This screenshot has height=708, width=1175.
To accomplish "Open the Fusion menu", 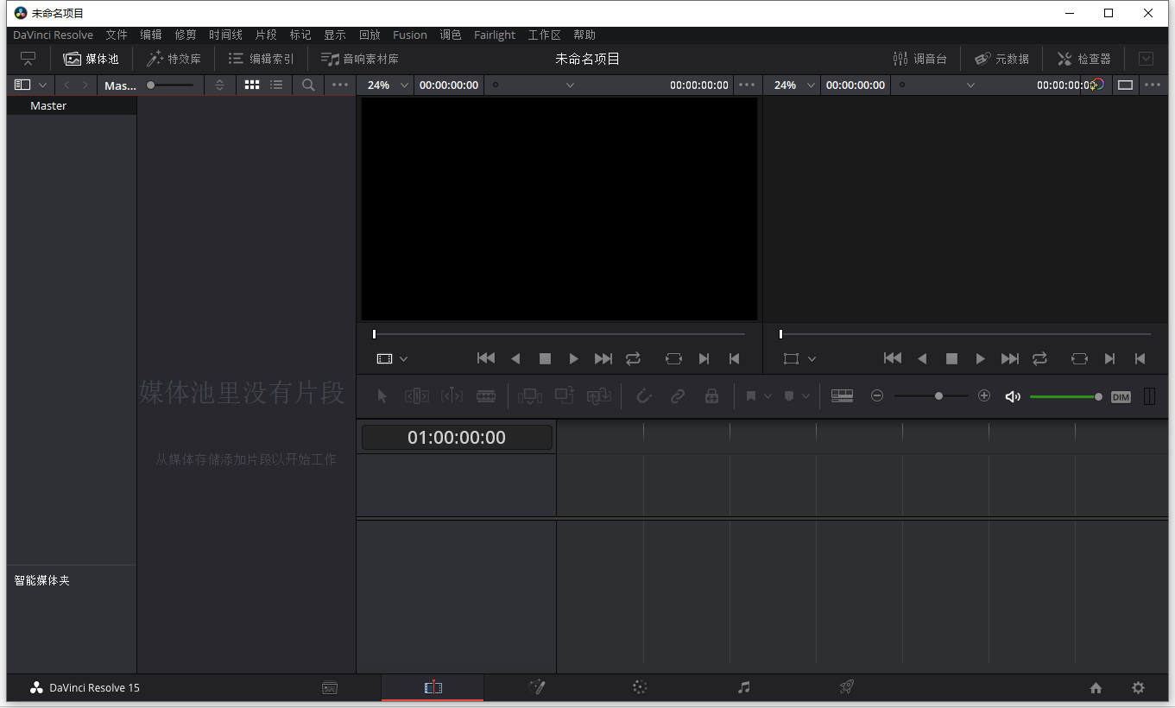I will click(410, 35).
